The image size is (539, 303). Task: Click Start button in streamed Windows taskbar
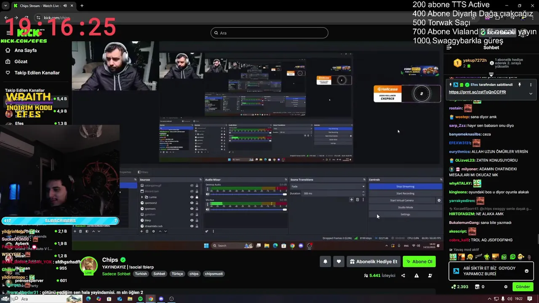[x=206, y=246]
